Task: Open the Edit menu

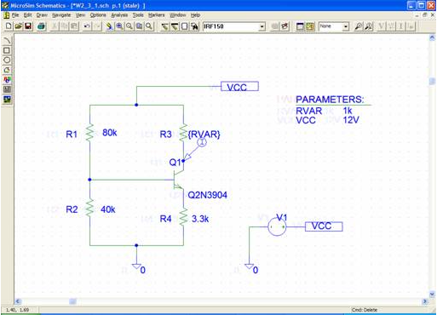Action: tap(27, 15)
